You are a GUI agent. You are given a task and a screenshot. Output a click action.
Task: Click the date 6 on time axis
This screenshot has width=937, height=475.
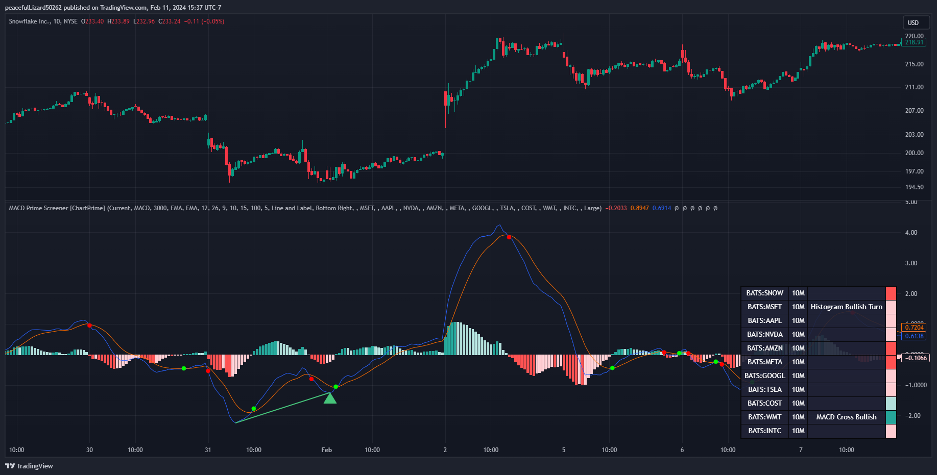click(682, 450)
